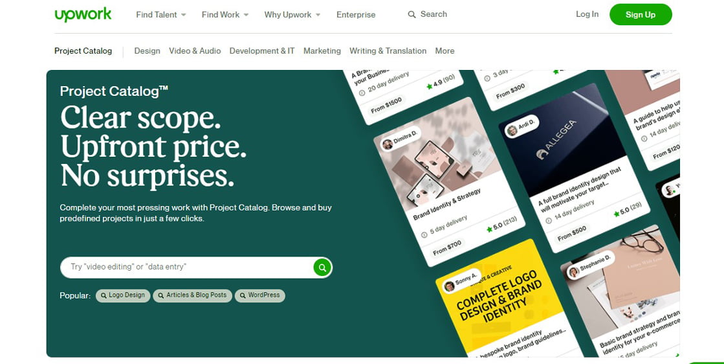Select the Design category tab
Viewport: 724px width, 364px height.
[148, 51]
